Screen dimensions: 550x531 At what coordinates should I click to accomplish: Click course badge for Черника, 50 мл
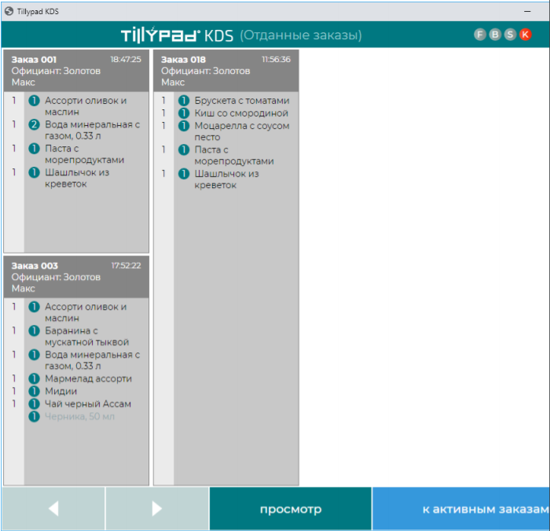[x=34, y=416]
